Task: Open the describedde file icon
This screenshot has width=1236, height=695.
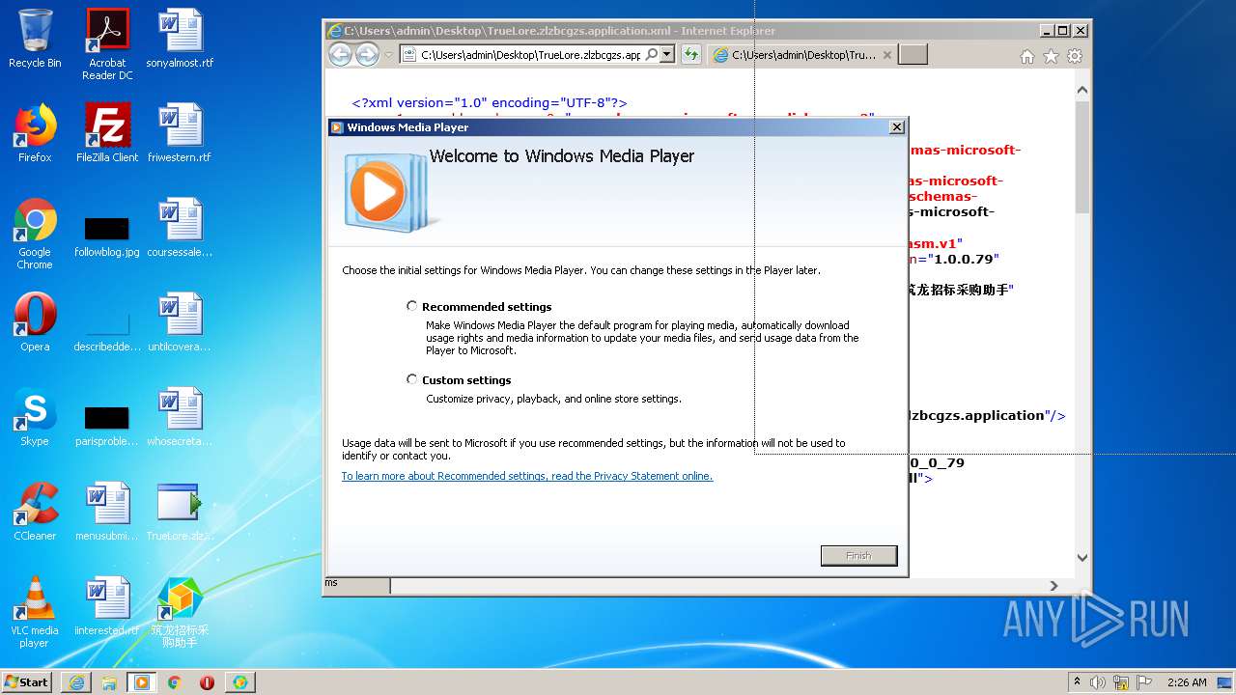Action: coord(107,329)
